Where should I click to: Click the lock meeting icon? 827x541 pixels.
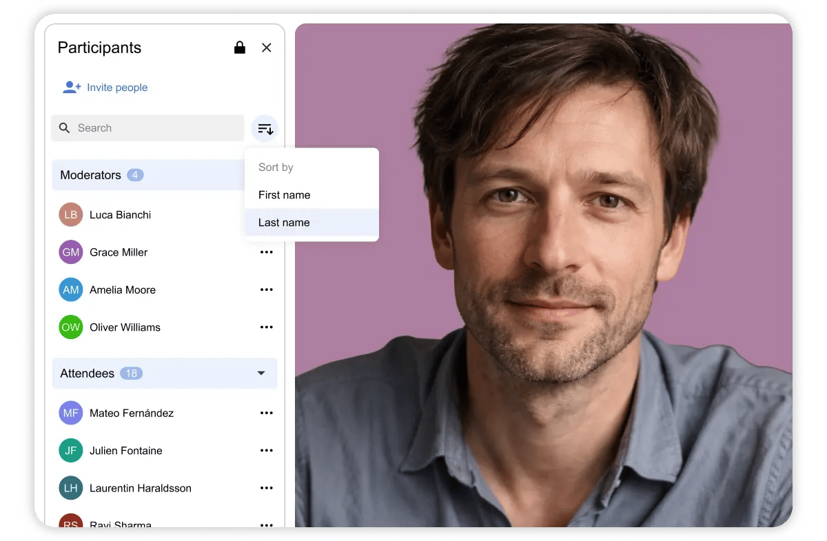pos(239,48)
